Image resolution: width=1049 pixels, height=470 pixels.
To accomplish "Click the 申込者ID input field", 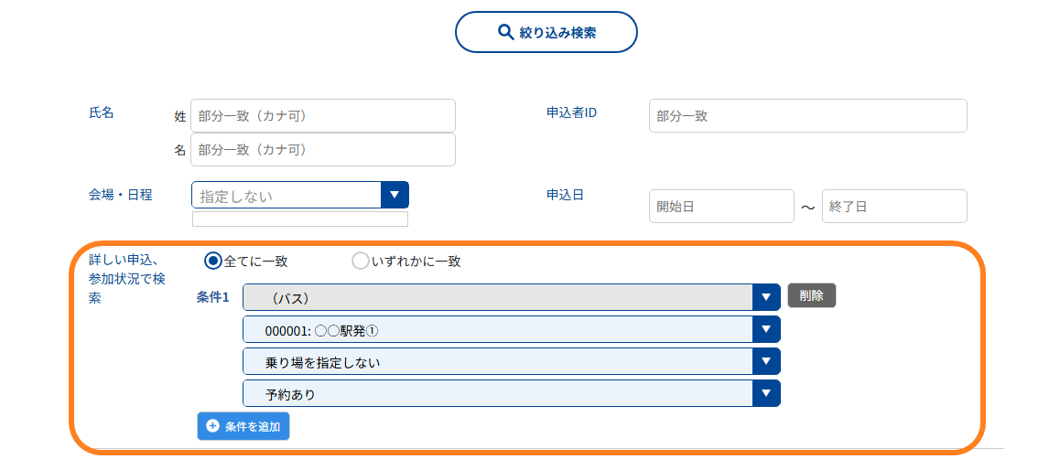I will 808,115.
